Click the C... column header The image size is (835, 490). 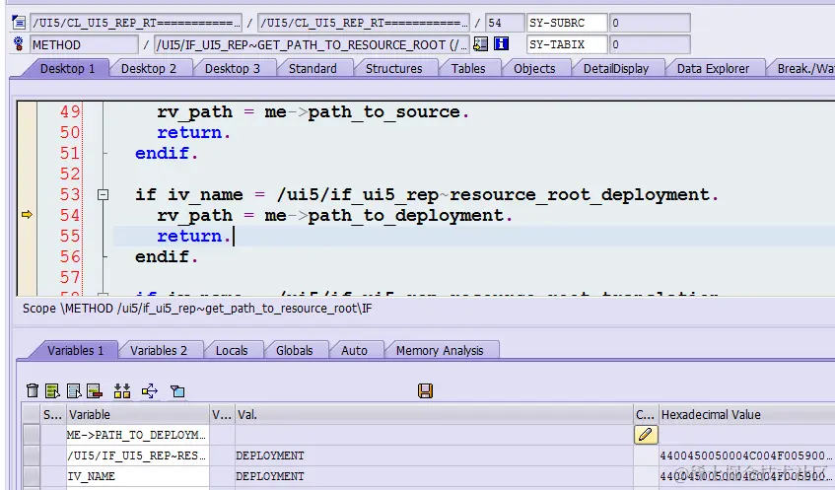(646, 414)
